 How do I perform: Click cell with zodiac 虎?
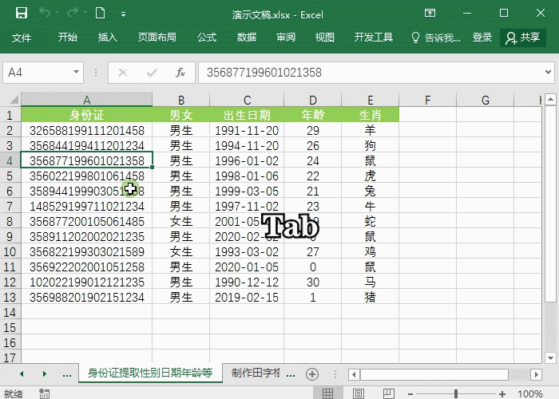coord(370,176)
